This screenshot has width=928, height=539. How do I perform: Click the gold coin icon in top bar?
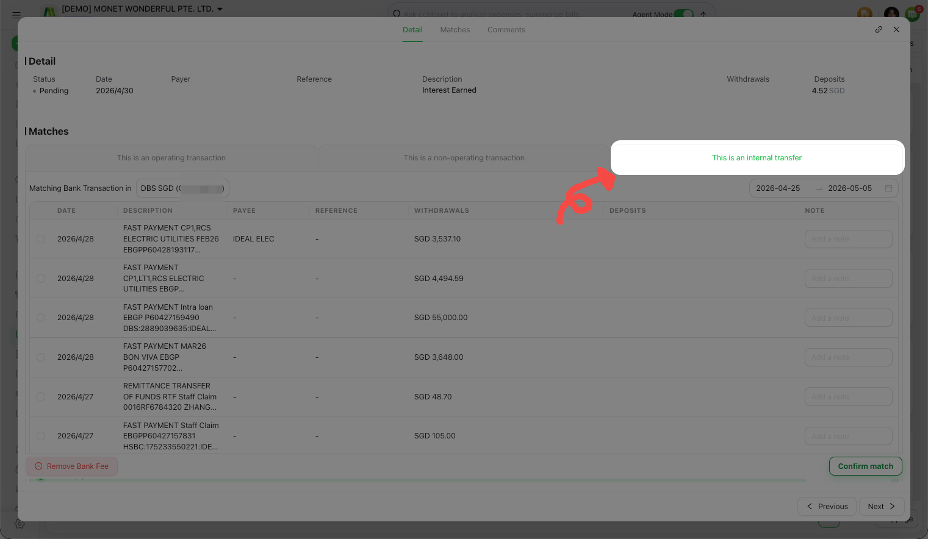click(x=865, y=13)
